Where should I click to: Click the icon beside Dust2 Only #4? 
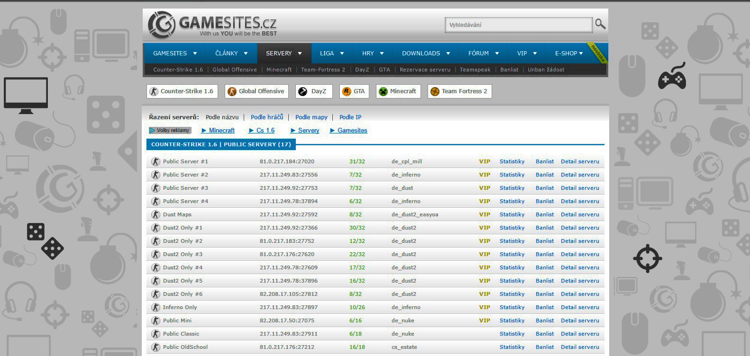pos(155,267)
